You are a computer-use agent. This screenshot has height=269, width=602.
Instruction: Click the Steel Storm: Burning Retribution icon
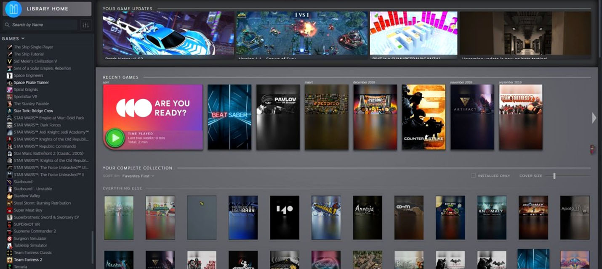pos(10,203)
